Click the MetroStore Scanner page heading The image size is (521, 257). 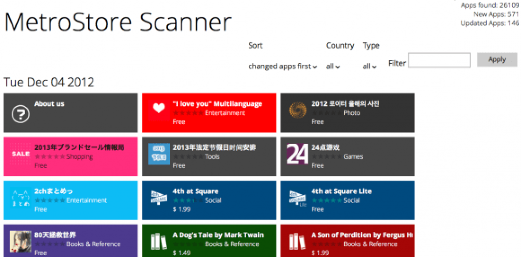tap(118, 21)
